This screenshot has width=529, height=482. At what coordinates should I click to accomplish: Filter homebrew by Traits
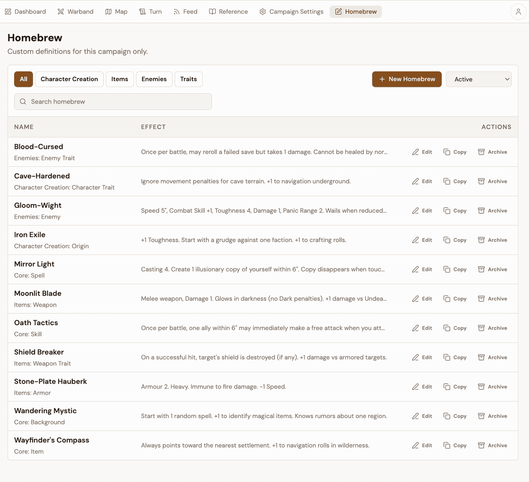click(x=188, y=79)
